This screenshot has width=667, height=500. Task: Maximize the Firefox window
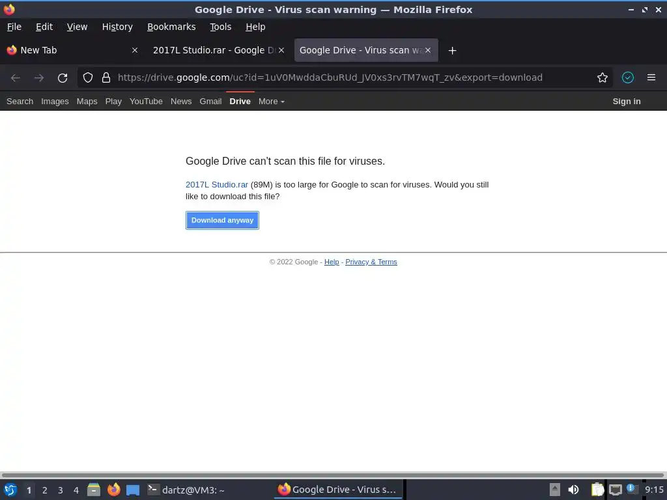(645, 9)
